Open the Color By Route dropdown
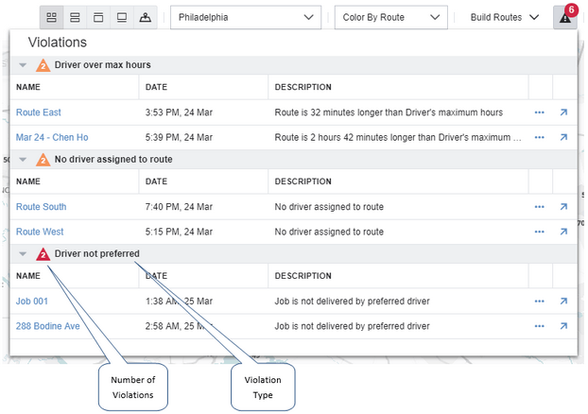This screenshot has width=588, height=414. [390, 18]
